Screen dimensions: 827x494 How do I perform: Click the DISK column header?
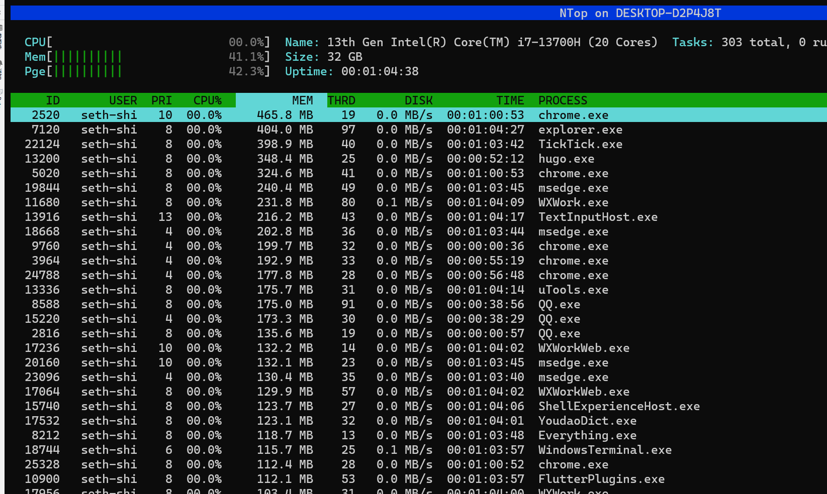(x=419, y=100)
